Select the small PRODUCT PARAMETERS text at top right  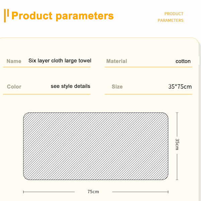tap(171, 17)
